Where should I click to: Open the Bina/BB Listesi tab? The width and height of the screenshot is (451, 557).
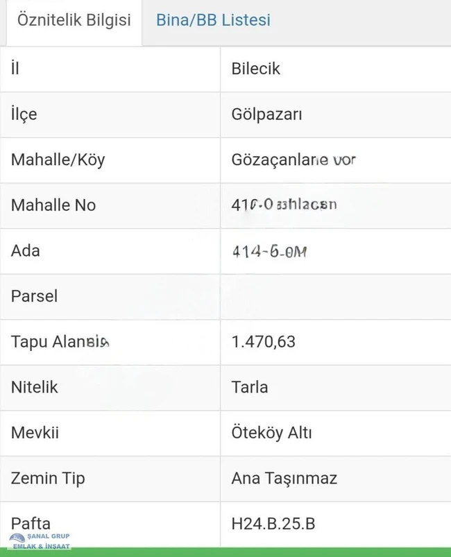click(213, 20)
